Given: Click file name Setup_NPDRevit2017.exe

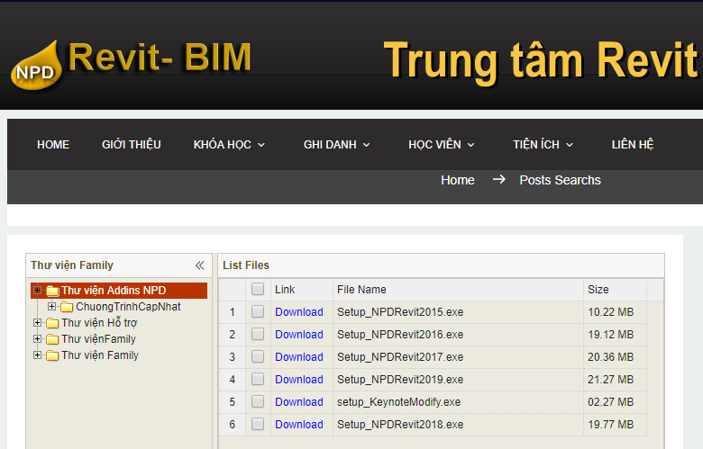Looking at the screenshot, I should pos(400,357).
